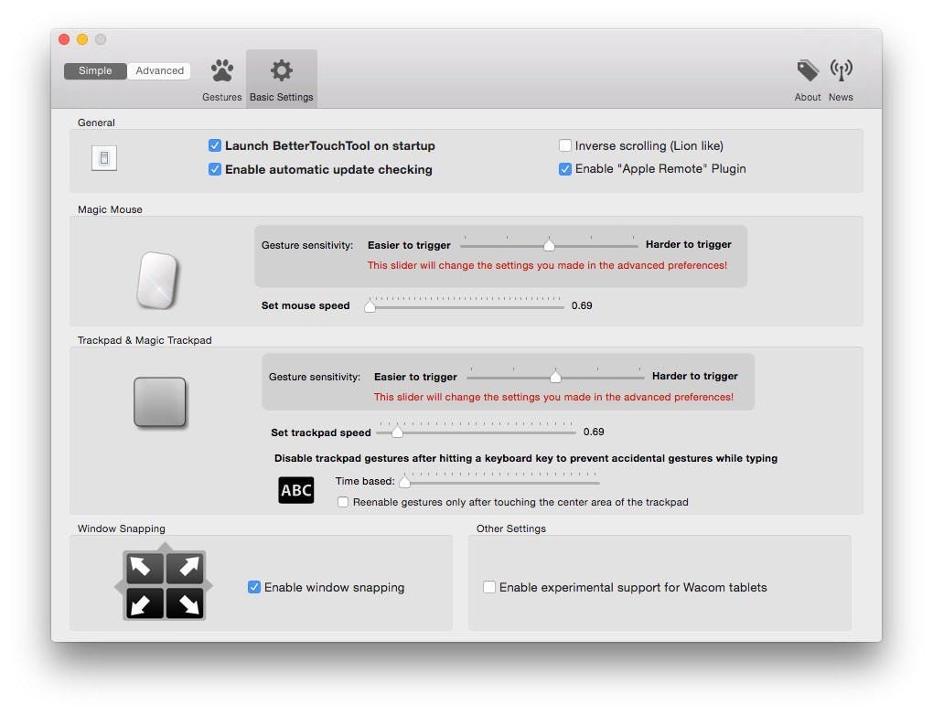Click the Trackpad & Magic Trackpad heading
This screenshot has height=715, width=933.
click(x=145, y=340)
